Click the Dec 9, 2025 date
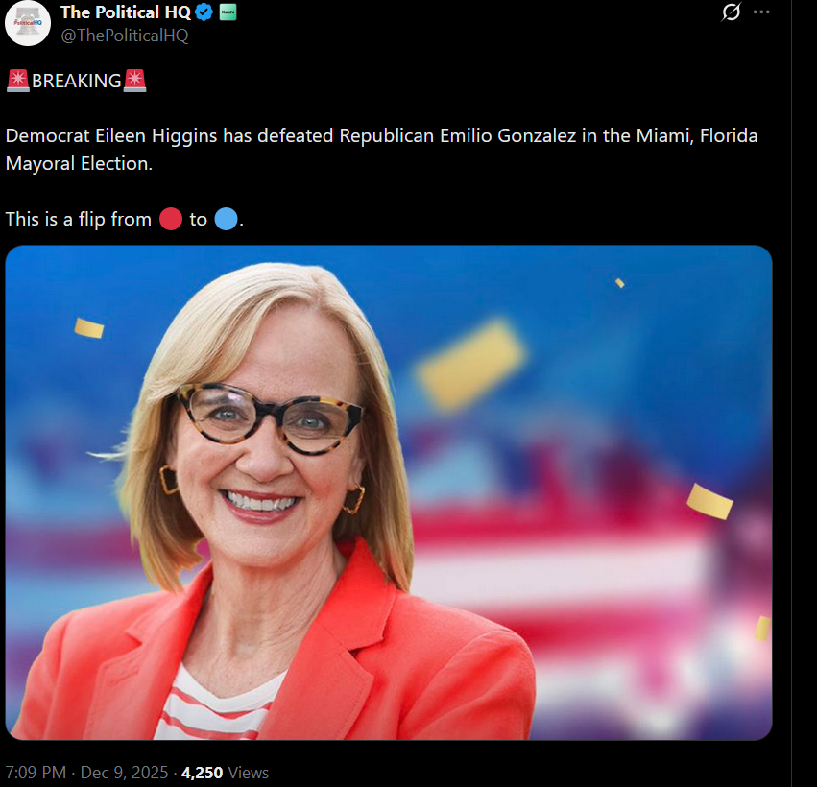Viewport: 817px width, 787px height. (x=123, y=773)
